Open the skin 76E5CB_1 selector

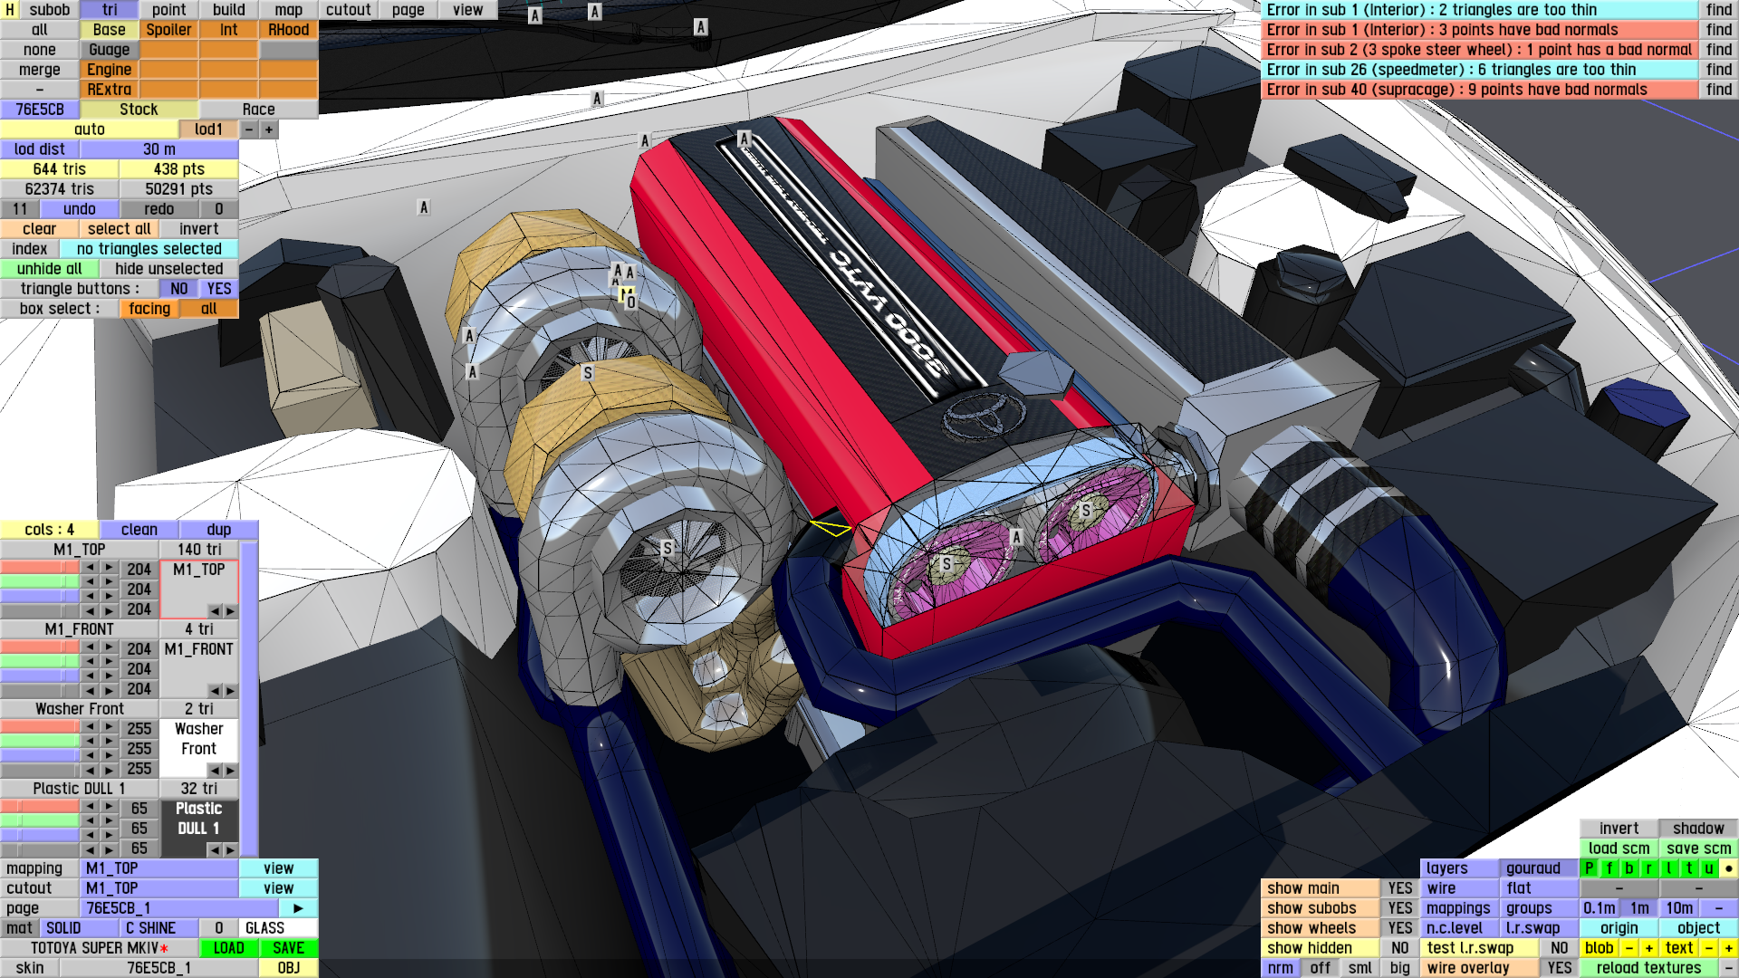[x=159, y=968]
